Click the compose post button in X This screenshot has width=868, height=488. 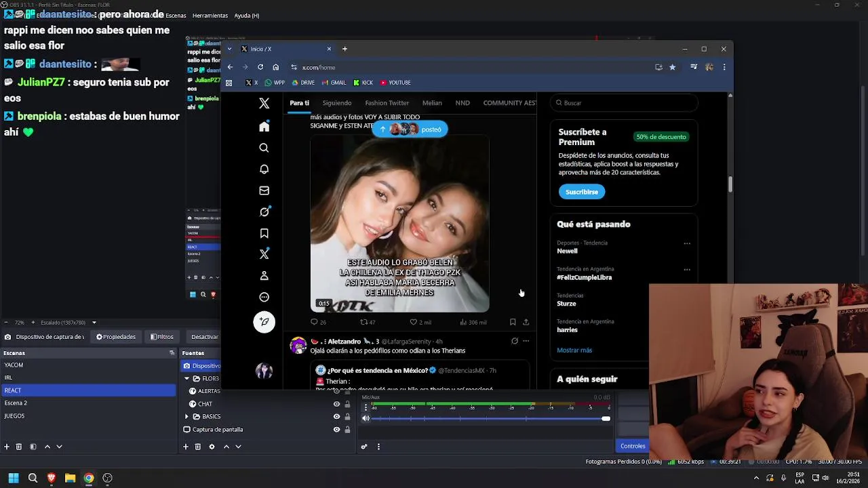264,321
